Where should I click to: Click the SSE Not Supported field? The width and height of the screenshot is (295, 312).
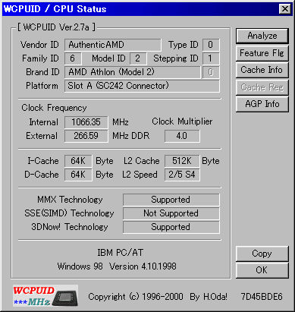pos(171,213)
